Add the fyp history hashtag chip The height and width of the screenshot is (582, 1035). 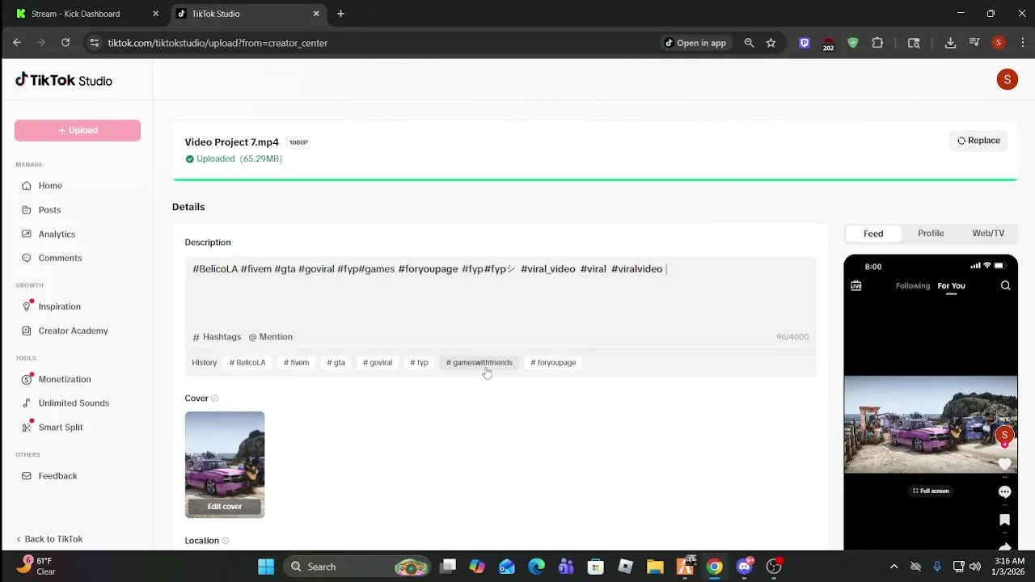419,363
